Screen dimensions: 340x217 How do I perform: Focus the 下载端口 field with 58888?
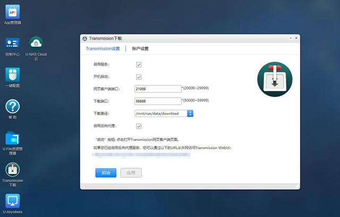(x=158, y=101)
